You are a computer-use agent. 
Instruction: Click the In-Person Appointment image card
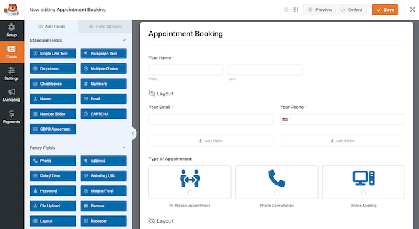tap(190, 182)
